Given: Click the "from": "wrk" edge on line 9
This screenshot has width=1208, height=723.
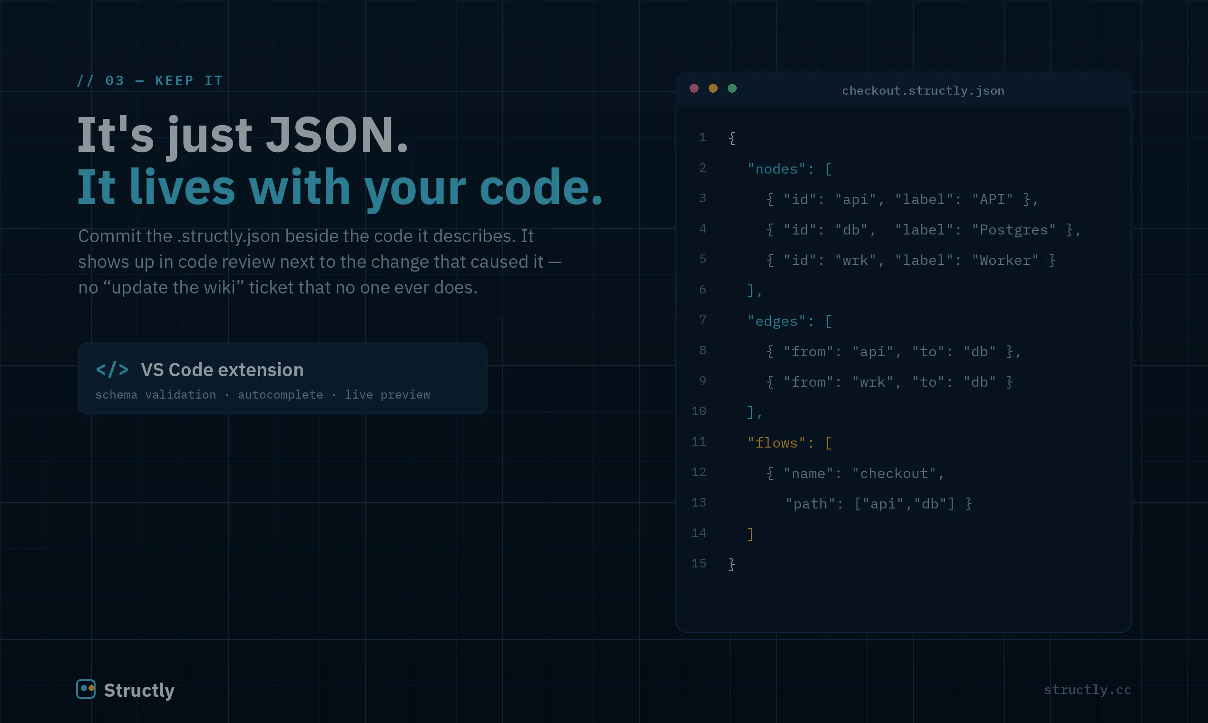Looking at the screenshot, I should click(x=889, y=382).
